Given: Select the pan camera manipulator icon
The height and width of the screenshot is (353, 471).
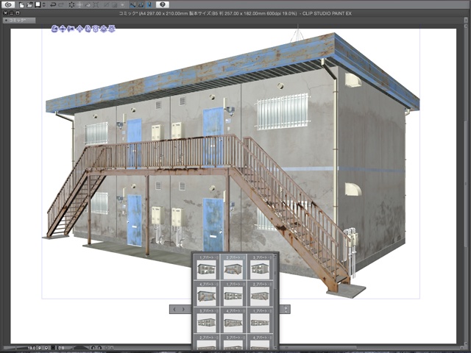Looking at the screenshot, I should click(63, 29).
